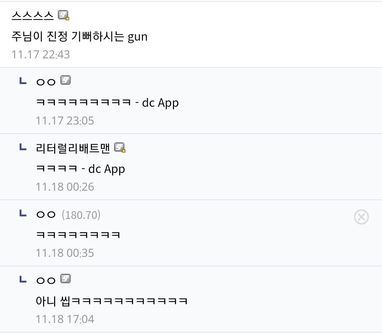382x336 pixels.
Task: Click the gray badge icon beside ㅇㅇ in the 17:04 reply
Action: [65, 279]
